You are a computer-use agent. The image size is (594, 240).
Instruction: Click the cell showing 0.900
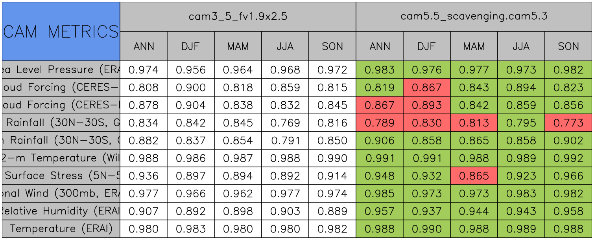pyautogui.click(x=191, y=88)
